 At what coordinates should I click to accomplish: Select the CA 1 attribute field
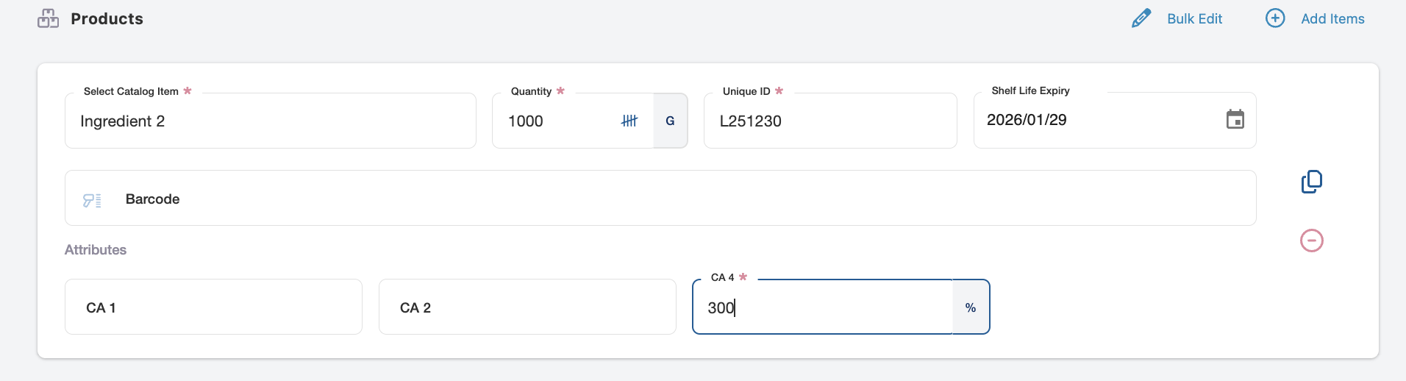click(x=213, y=307)
